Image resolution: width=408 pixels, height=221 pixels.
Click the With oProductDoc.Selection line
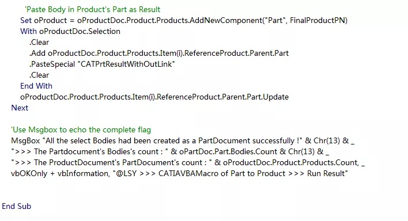pyautogui.click(x=70, y=31)
